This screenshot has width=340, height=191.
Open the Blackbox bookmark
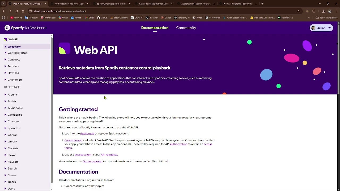tap(152, 18)
